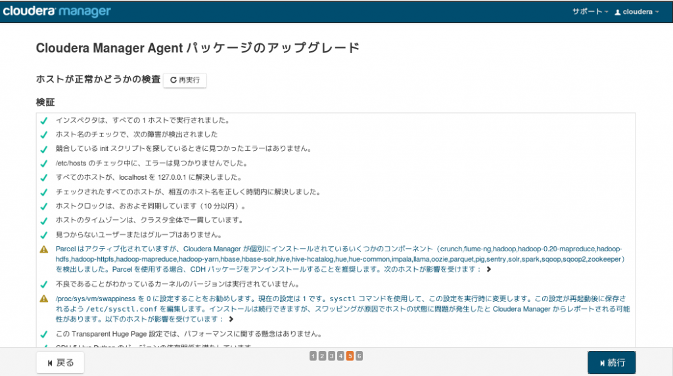Go to wizard step 3

click(x=331, y=356)
